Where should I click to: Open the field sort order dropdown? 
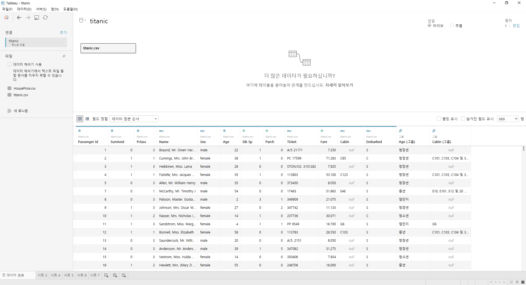134,119
